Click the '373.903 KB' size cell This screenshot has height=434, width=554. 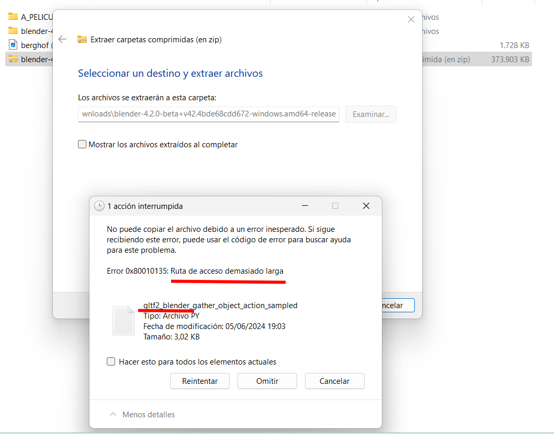(510, 60)
